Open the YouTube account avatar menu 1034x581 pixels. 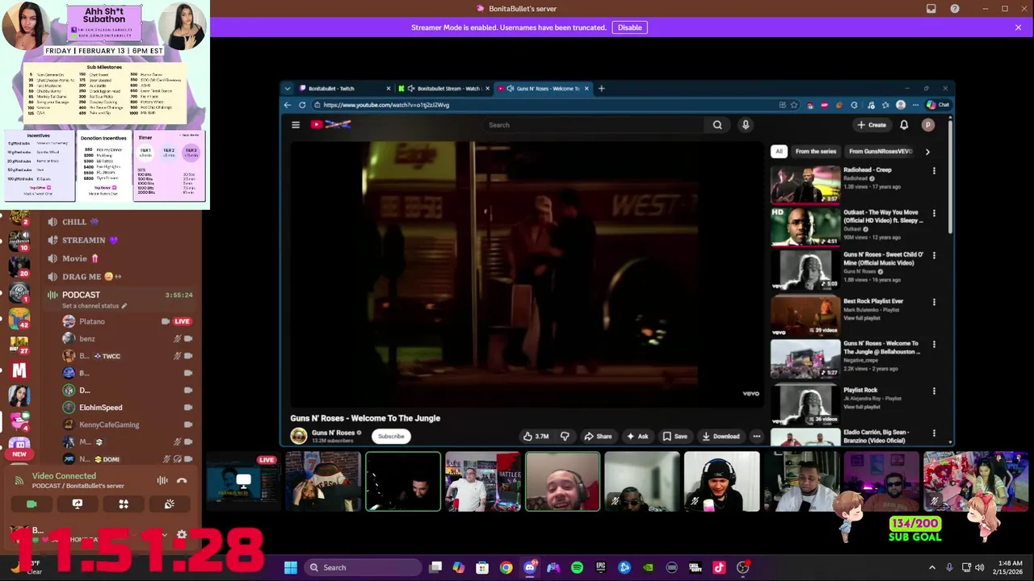(928, 125)
